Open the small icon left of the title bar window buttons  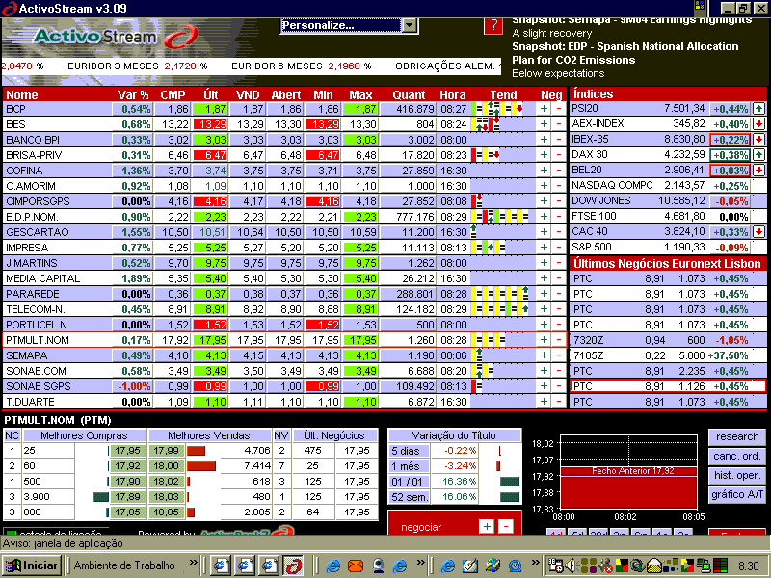[x=700, y=8]
